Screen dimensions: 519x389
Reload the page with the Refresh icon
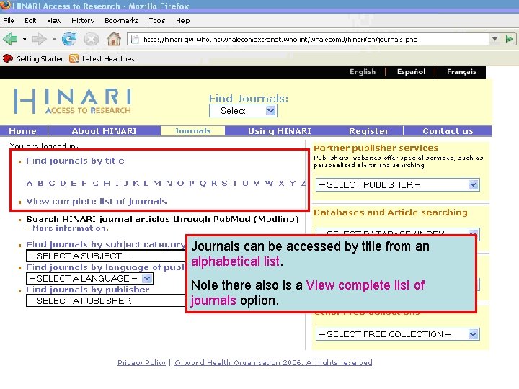click(69, 40)
